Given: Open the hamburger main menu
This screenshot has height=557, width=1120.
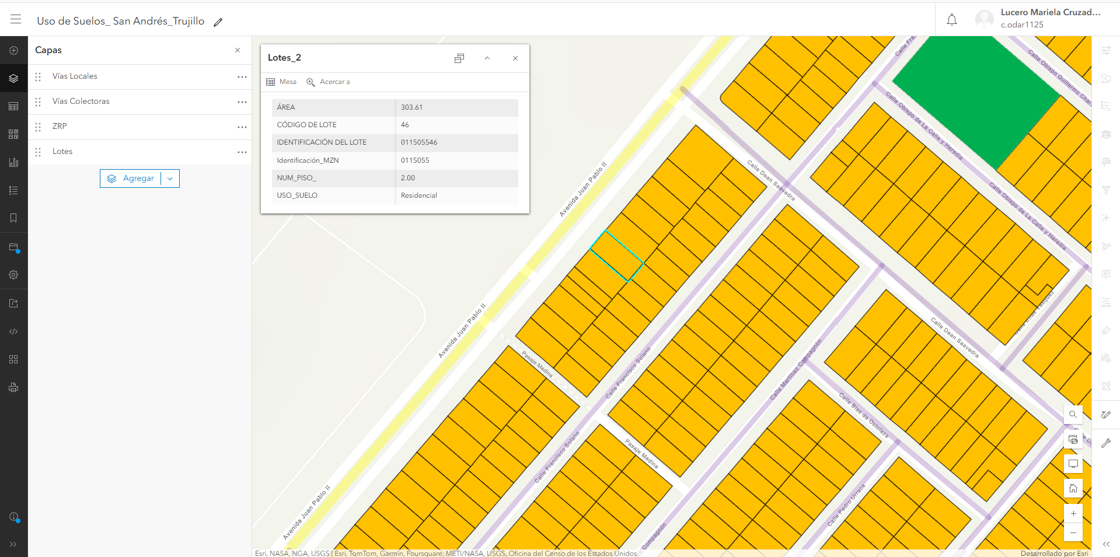Looking at the screenshot, I should (x=16, y=19).
